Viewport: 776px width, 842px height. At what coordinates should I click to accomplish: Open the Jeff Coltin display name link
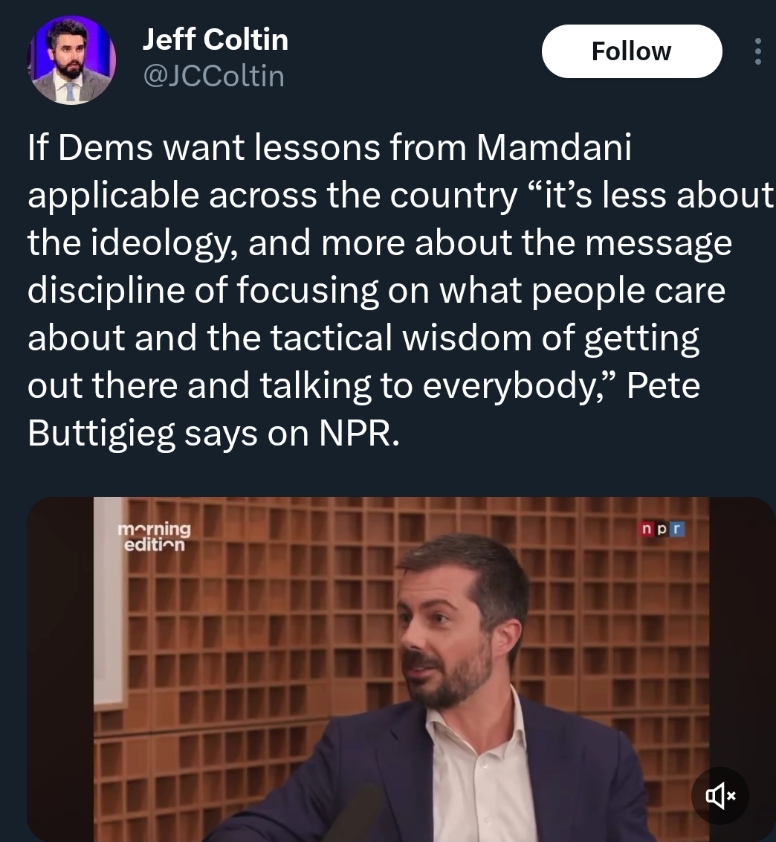216,39
